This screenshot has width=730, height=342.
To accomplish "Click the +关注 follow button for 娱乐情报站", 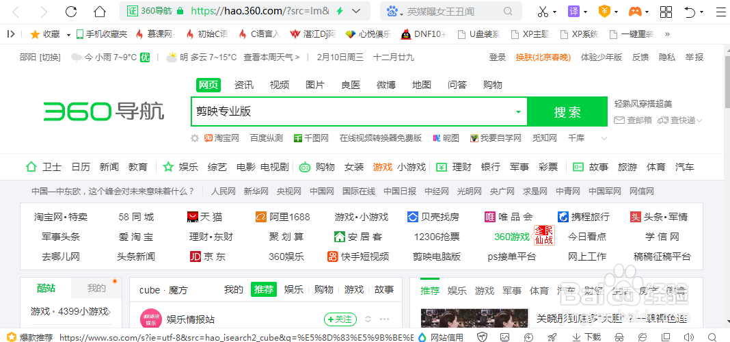I will [340, 319].
